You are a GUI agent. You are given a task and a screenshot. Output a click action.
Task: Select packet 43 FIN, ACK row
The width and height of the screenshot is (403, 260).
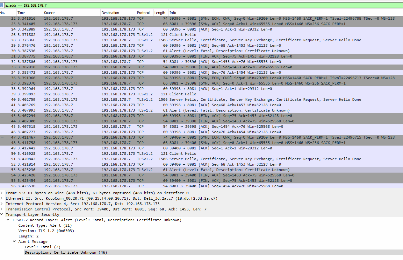[201, 116]
